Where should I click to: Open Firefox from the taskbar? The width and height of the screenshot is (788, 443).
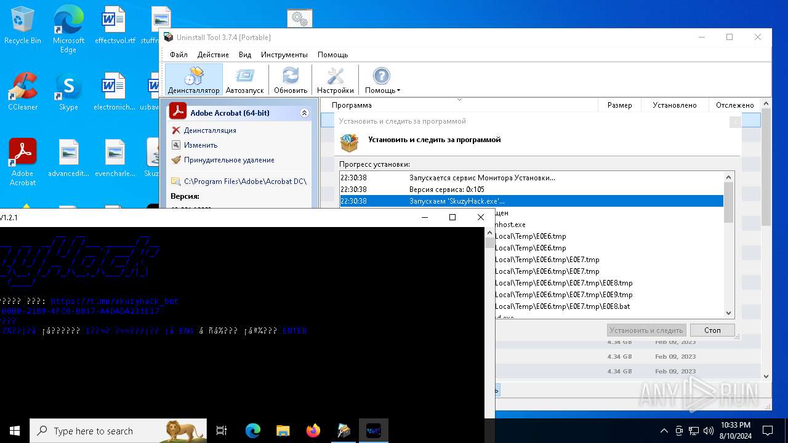313,431
